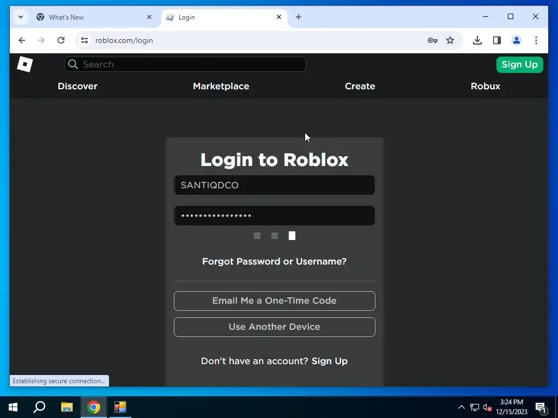Reload the page with refresh icon
This screenshot has height=418, width=558.
[61, 40]
